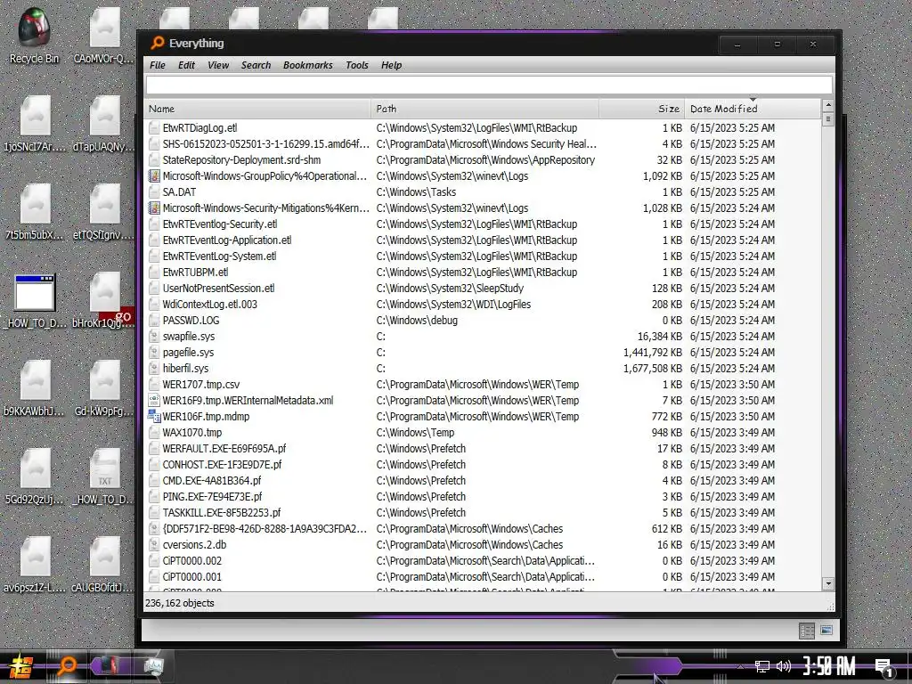This screenshot has height=684, width=912.
Task: Open the Tools menu
Action: (x=356, y=65)
